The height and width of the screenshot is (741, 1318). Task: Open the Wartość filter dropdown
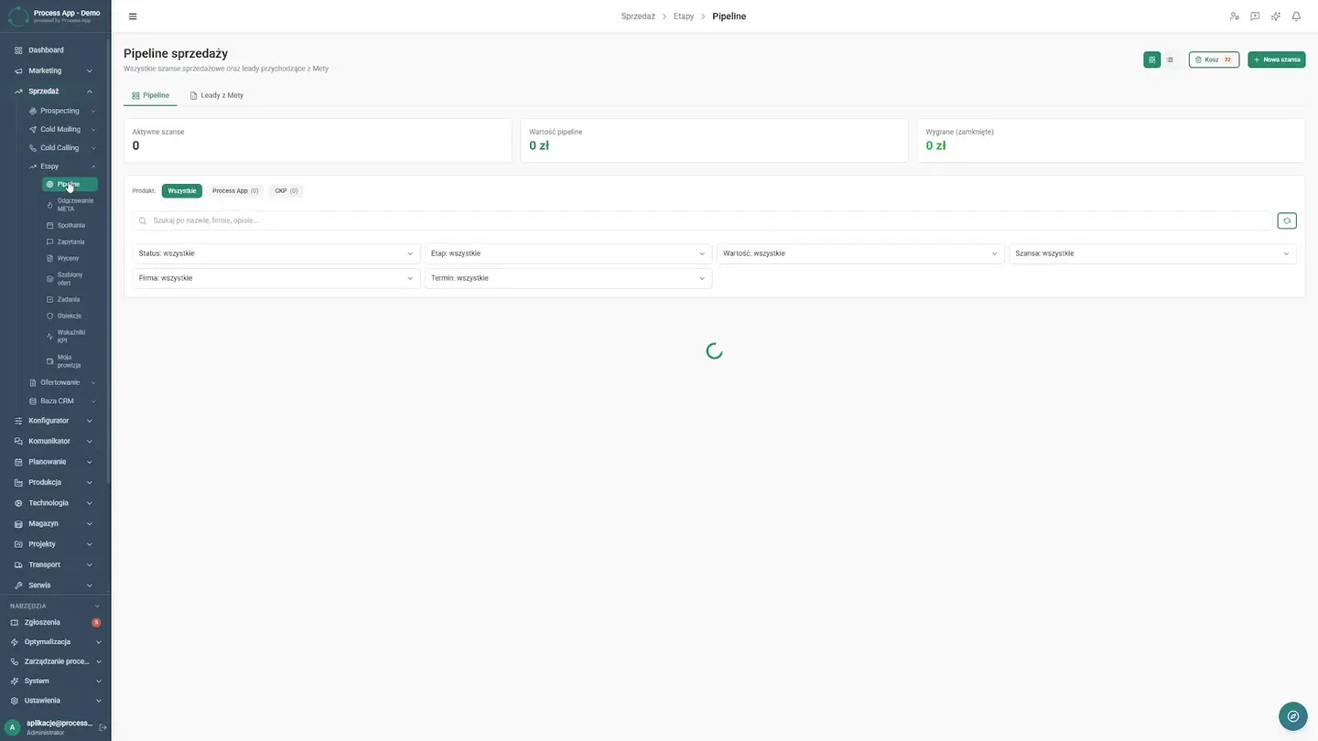coord(860,253)
